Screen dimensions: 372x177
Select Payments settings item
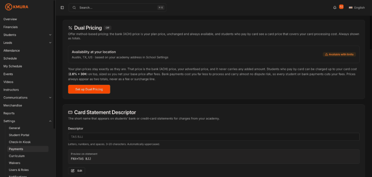click(x=28, y=149)
